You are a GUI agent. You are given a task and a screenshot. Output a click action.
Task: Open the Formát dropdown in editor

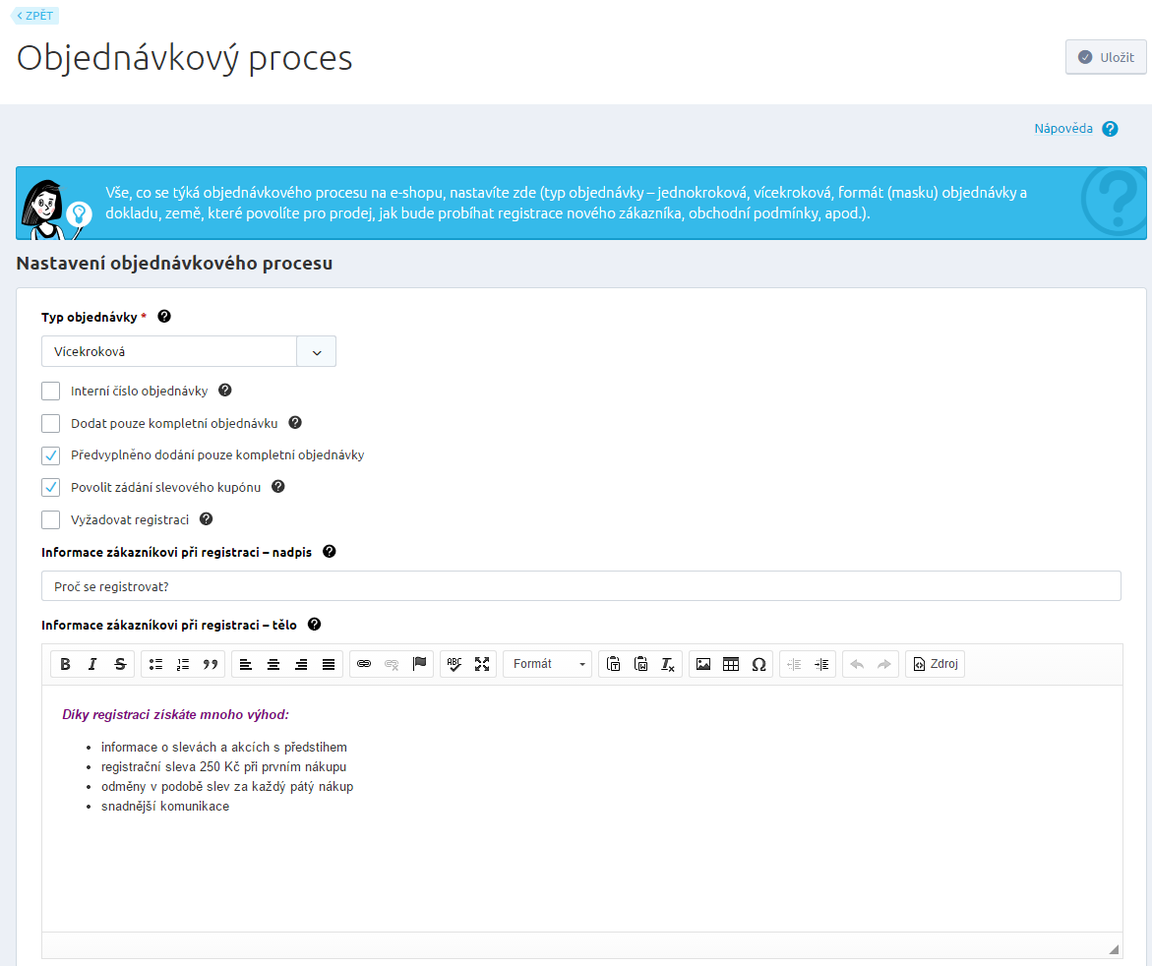point(547,664)
